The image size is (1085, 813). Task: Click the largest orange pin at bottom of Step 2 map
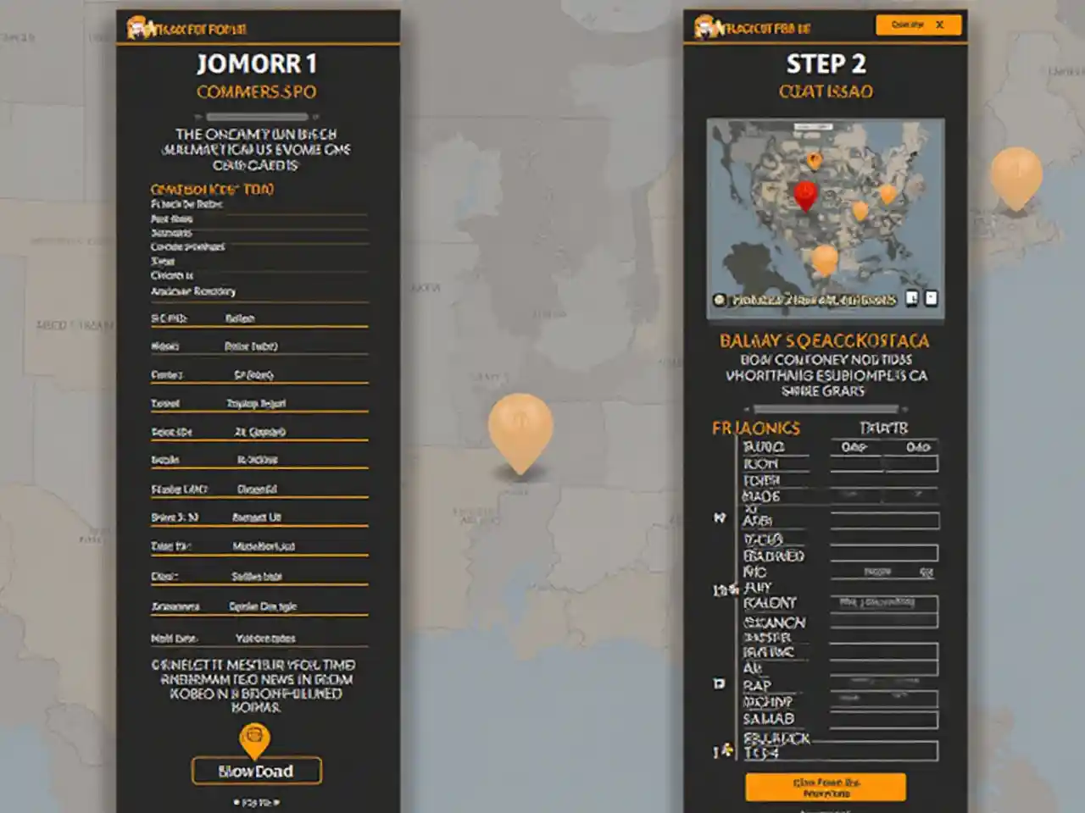point(824,259)
